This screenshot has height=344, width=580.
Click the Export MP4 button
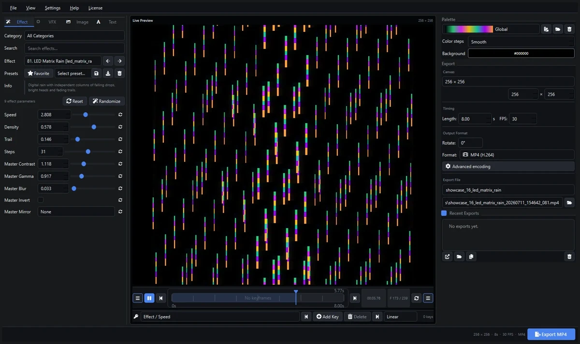coord(551,334)
